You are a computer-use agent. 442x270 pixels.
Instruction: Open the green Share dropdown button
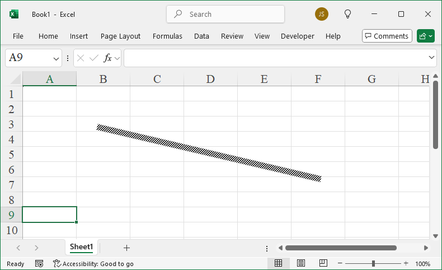426,36
